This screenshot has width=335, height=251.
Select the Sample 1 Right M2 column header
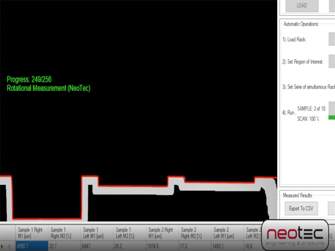coord(63,233)
